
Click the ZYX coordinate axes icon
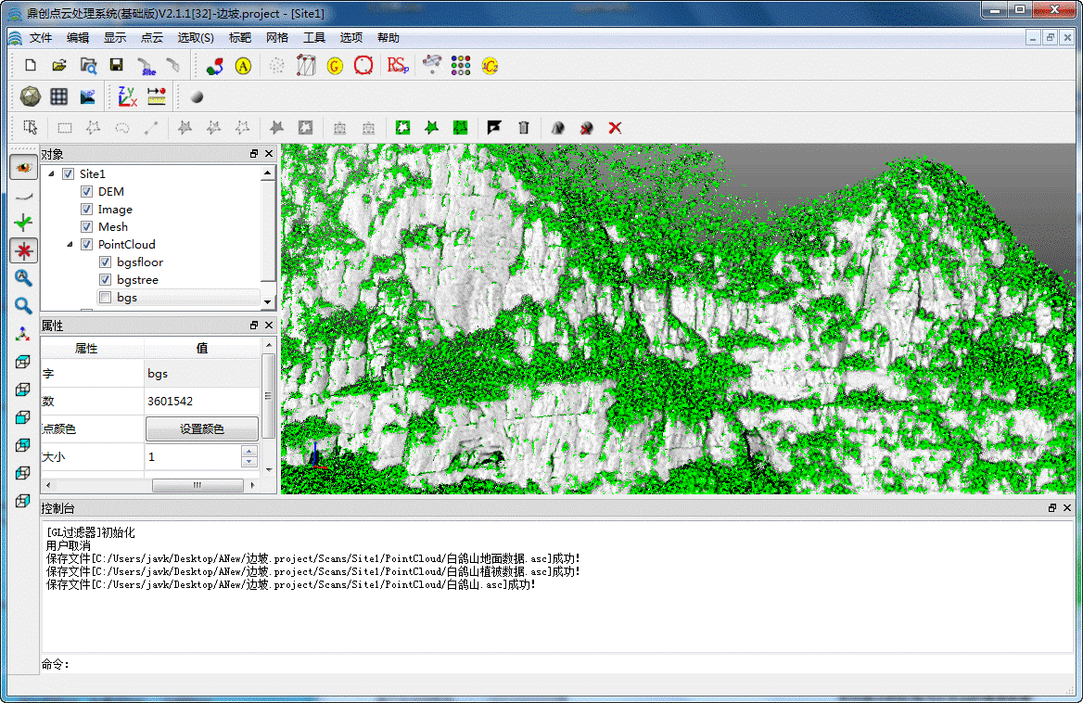pyautogui.click(x=127, y=96)
